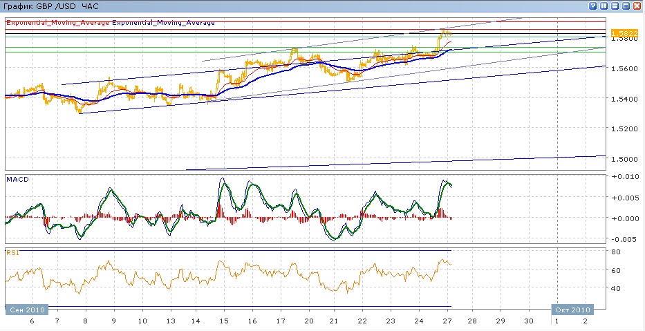Click the current price label 1.5822
The width and height of the screenshot is (645, 331).
[624, 33]
